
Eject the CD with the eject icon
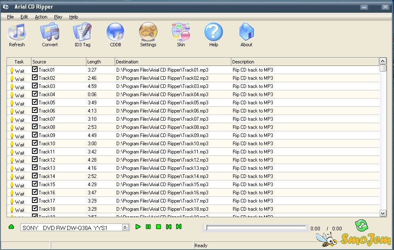click(x=11, y=227)
